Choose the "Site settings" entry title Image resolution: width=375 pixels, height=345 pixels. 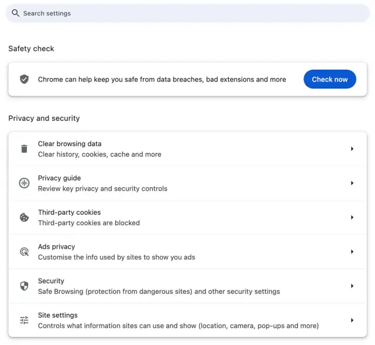click(x=57, y=315)
